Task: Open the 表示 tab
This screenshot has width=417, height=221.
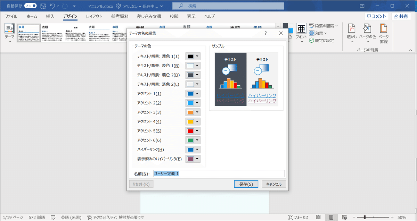Action: (x=191, y=16)
